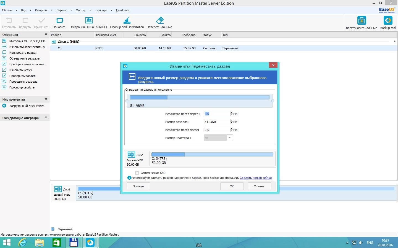
Task: Click the Незанятое место после field
Action: click(217, 130)
